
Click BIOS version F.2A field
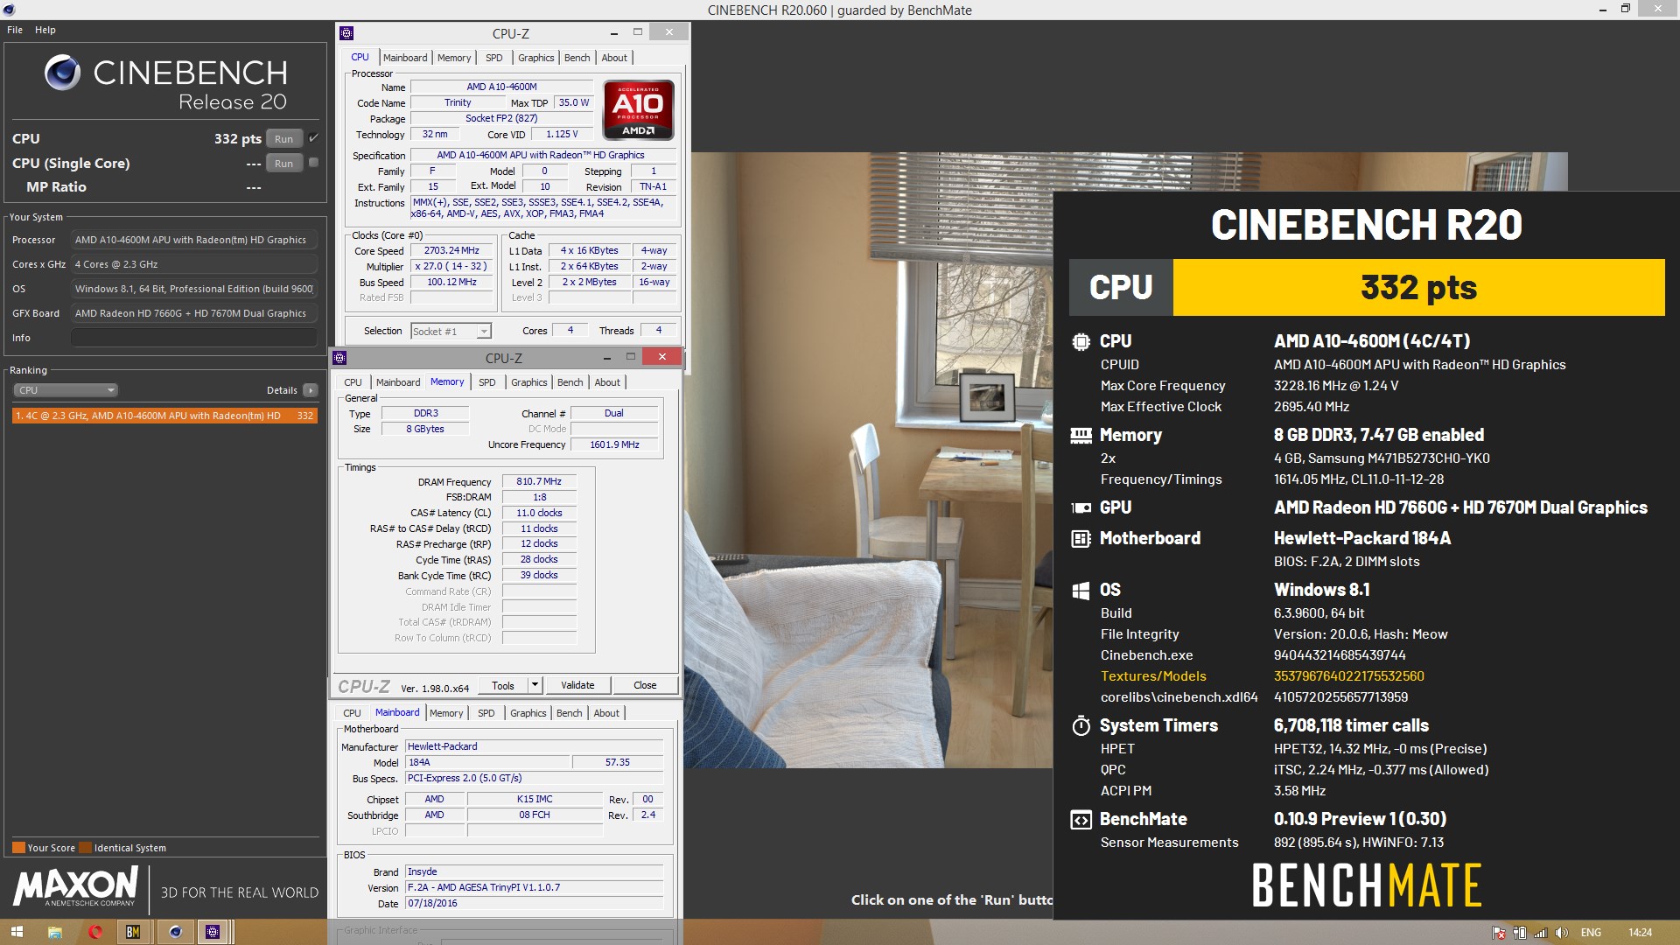pos(534,887)
